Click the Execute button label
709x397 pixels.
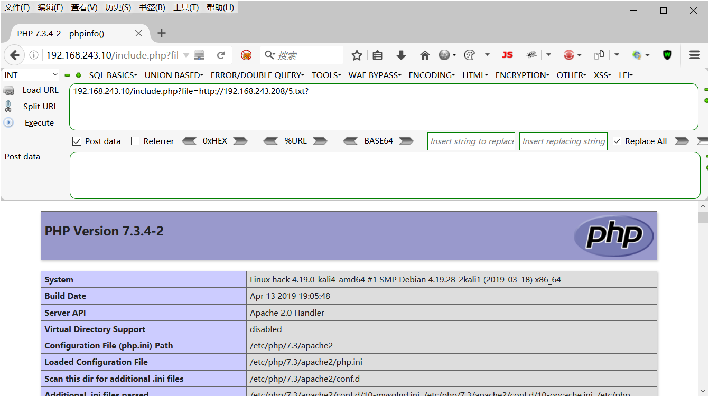click(40, 123)
